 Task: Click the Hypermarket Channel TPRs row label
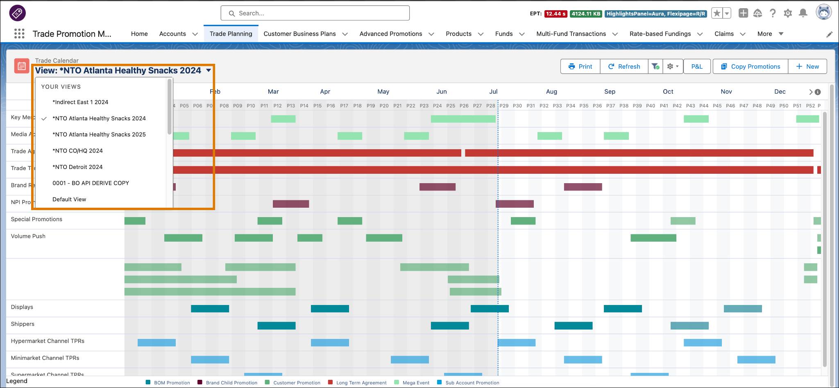tap(48, 341)
